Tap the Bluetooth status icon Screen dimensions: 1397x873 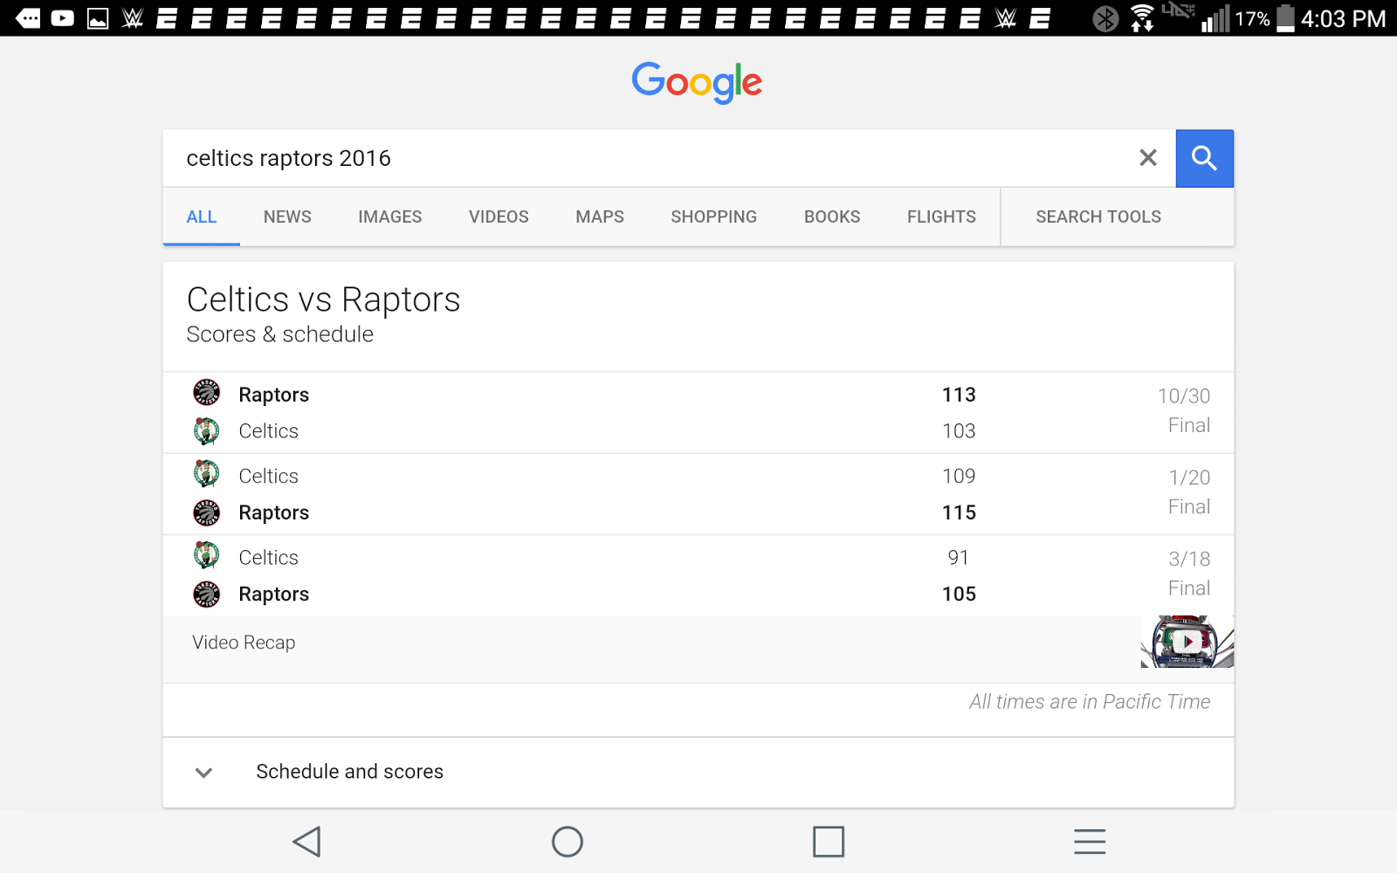pyautogui.click(x=1105, y=18)
